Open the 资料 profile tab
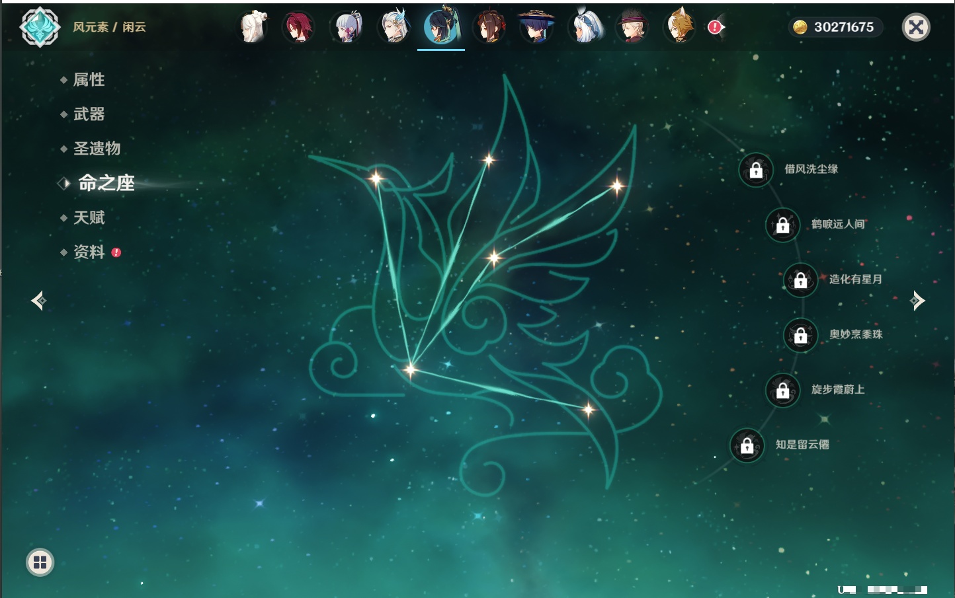The width and height of the screenshot is (955, 598). 89,252
